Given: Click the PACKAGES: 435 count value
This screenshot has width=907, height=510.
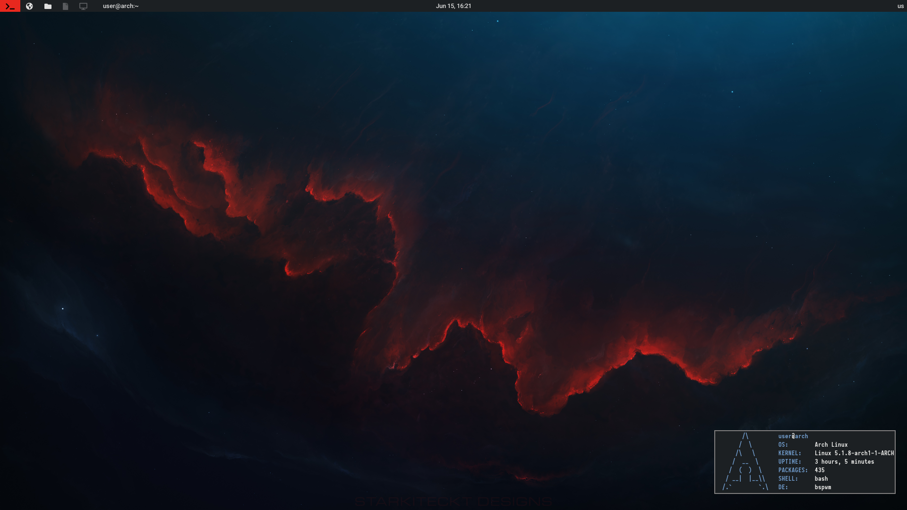Looking at the screenshot, I should pos(819,470).
